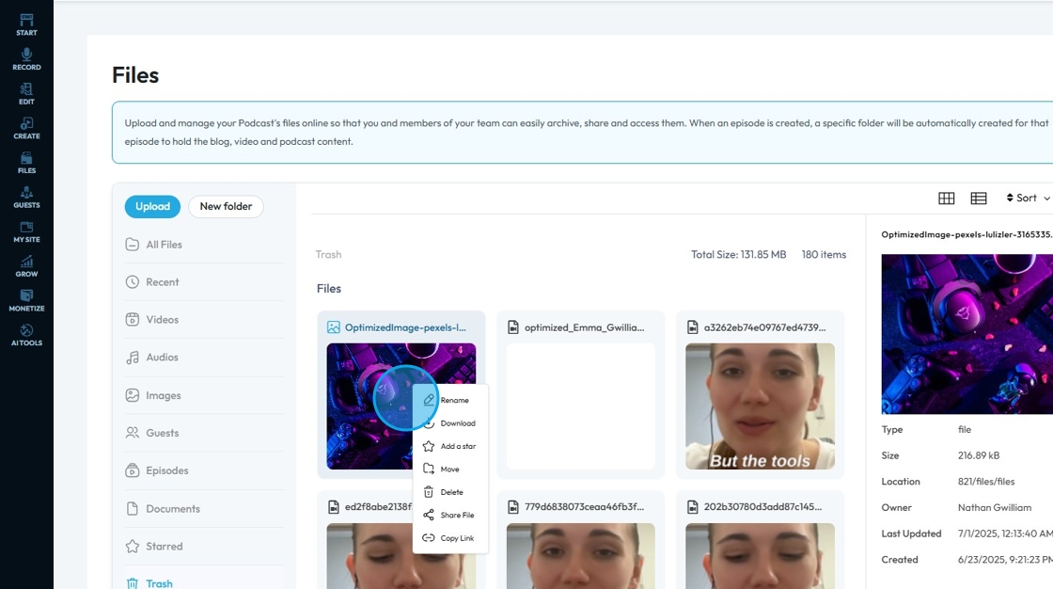1053x589 pixels.
Task: Click the 180 items count
Action: coord(824,254)
